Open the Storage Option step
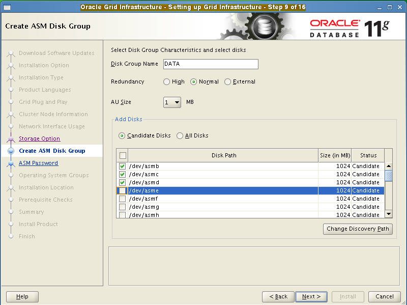This screenshot has height=305, width=407. [x=39, y=138]
